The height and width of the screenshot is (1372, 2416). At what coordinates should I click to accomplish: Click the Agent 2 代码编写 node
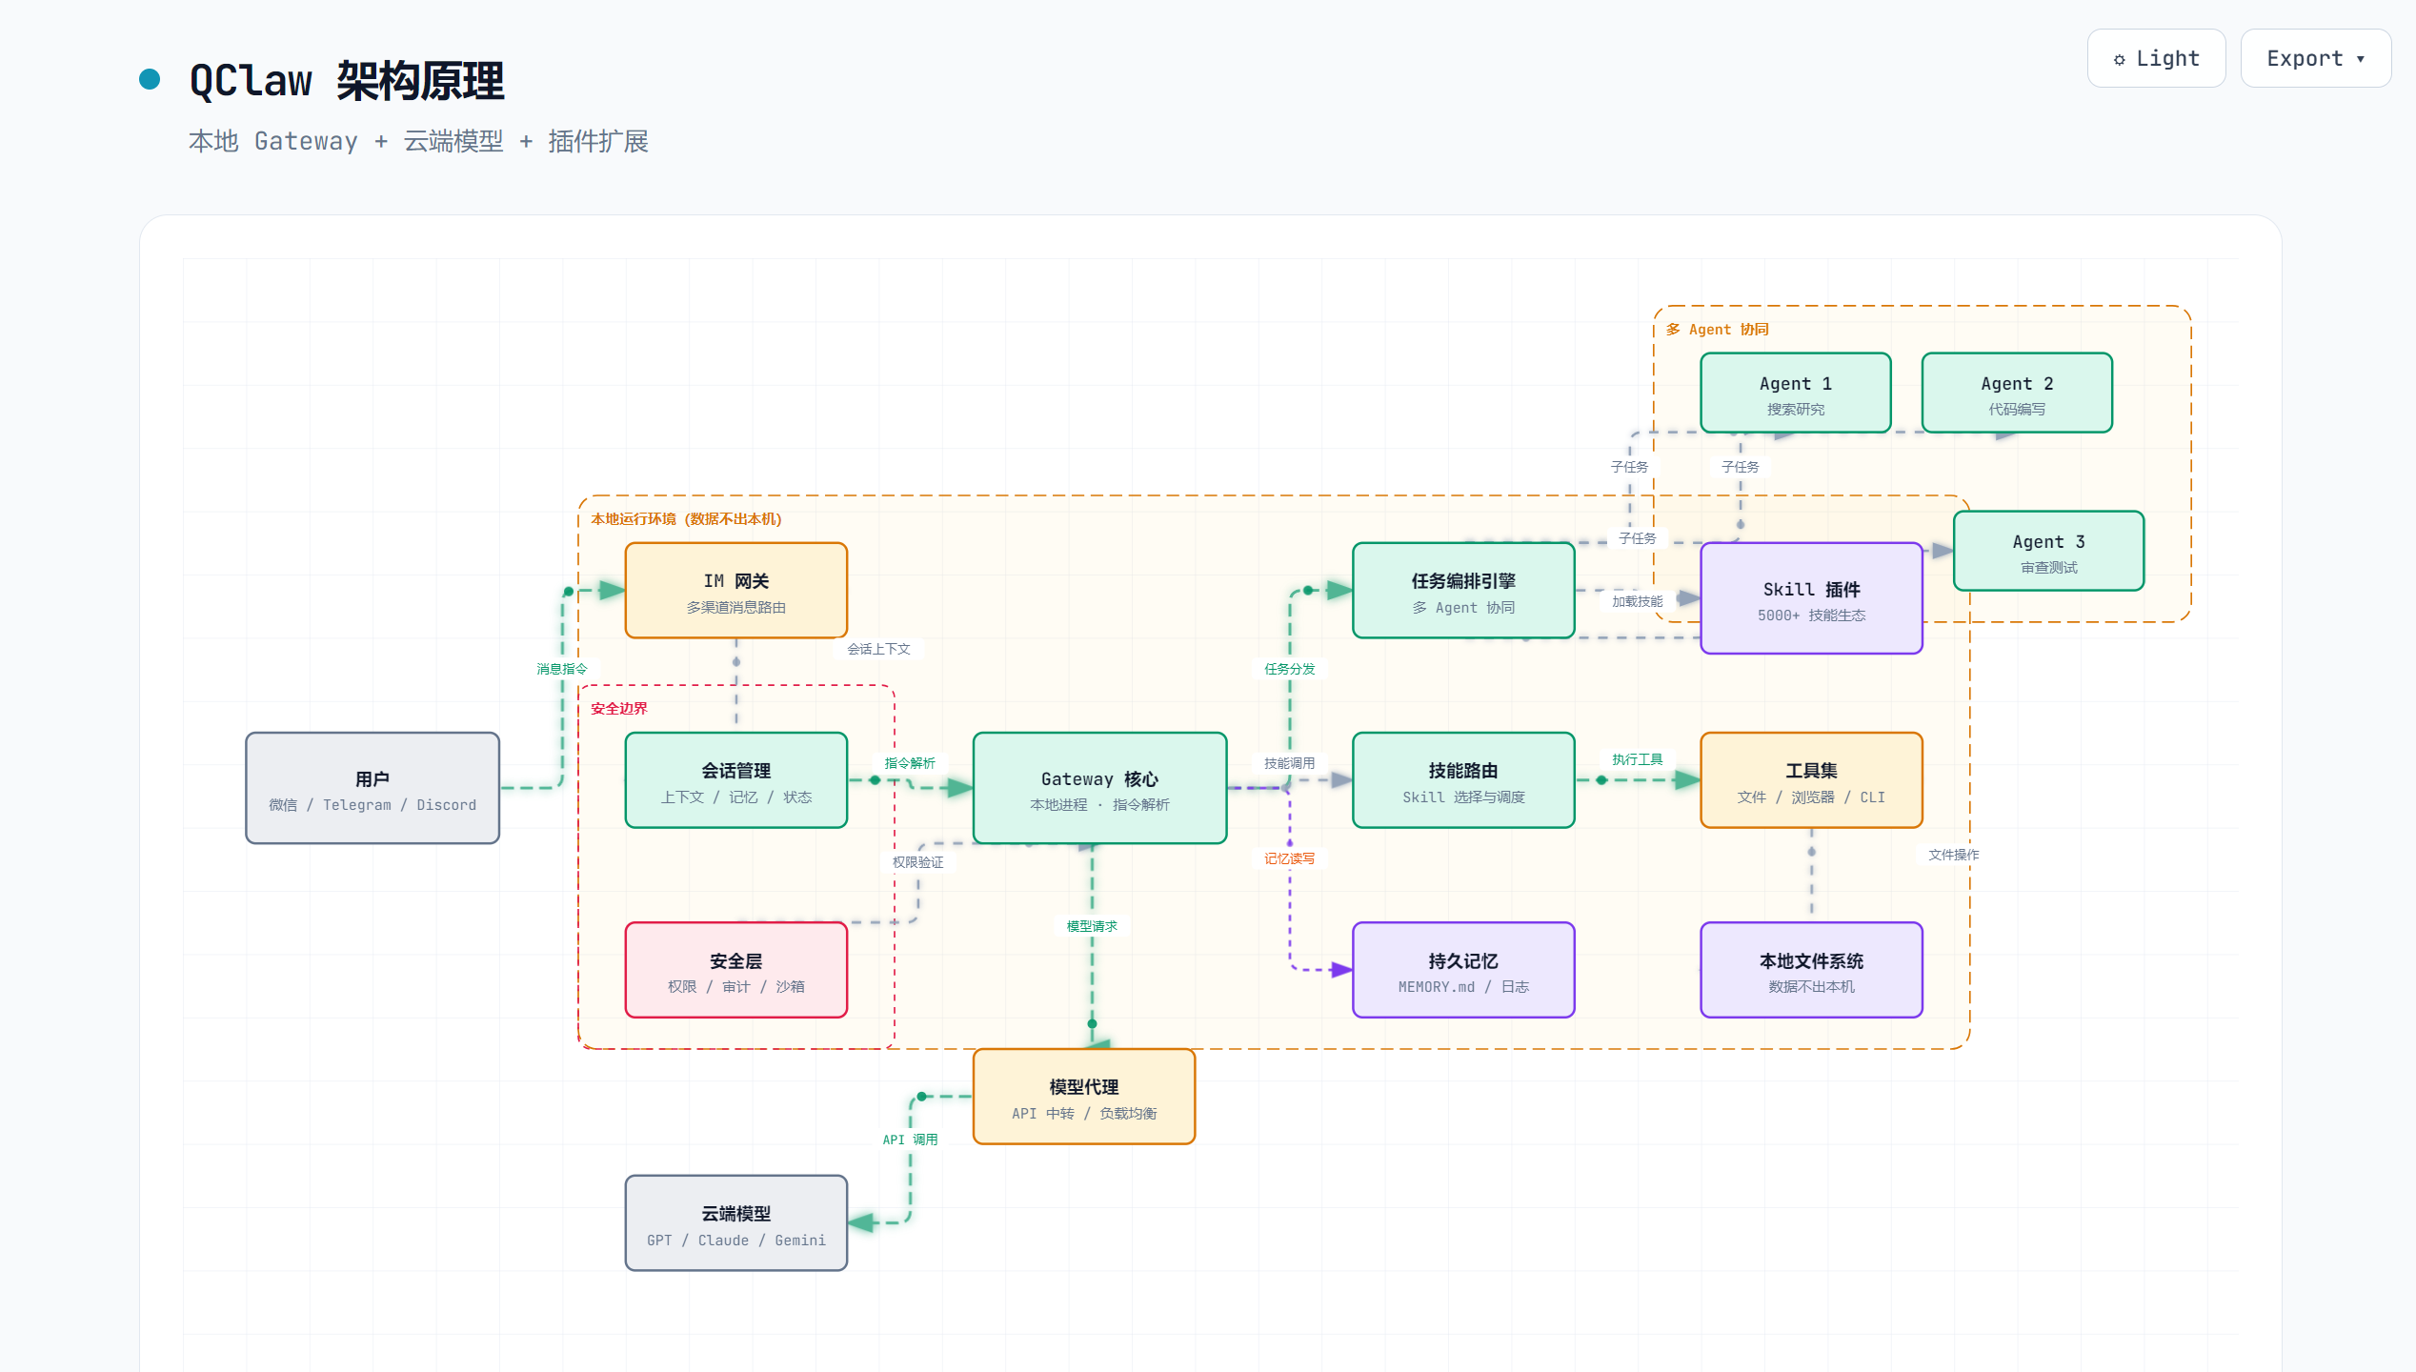pyautogui.click(x=2017, y=393)
